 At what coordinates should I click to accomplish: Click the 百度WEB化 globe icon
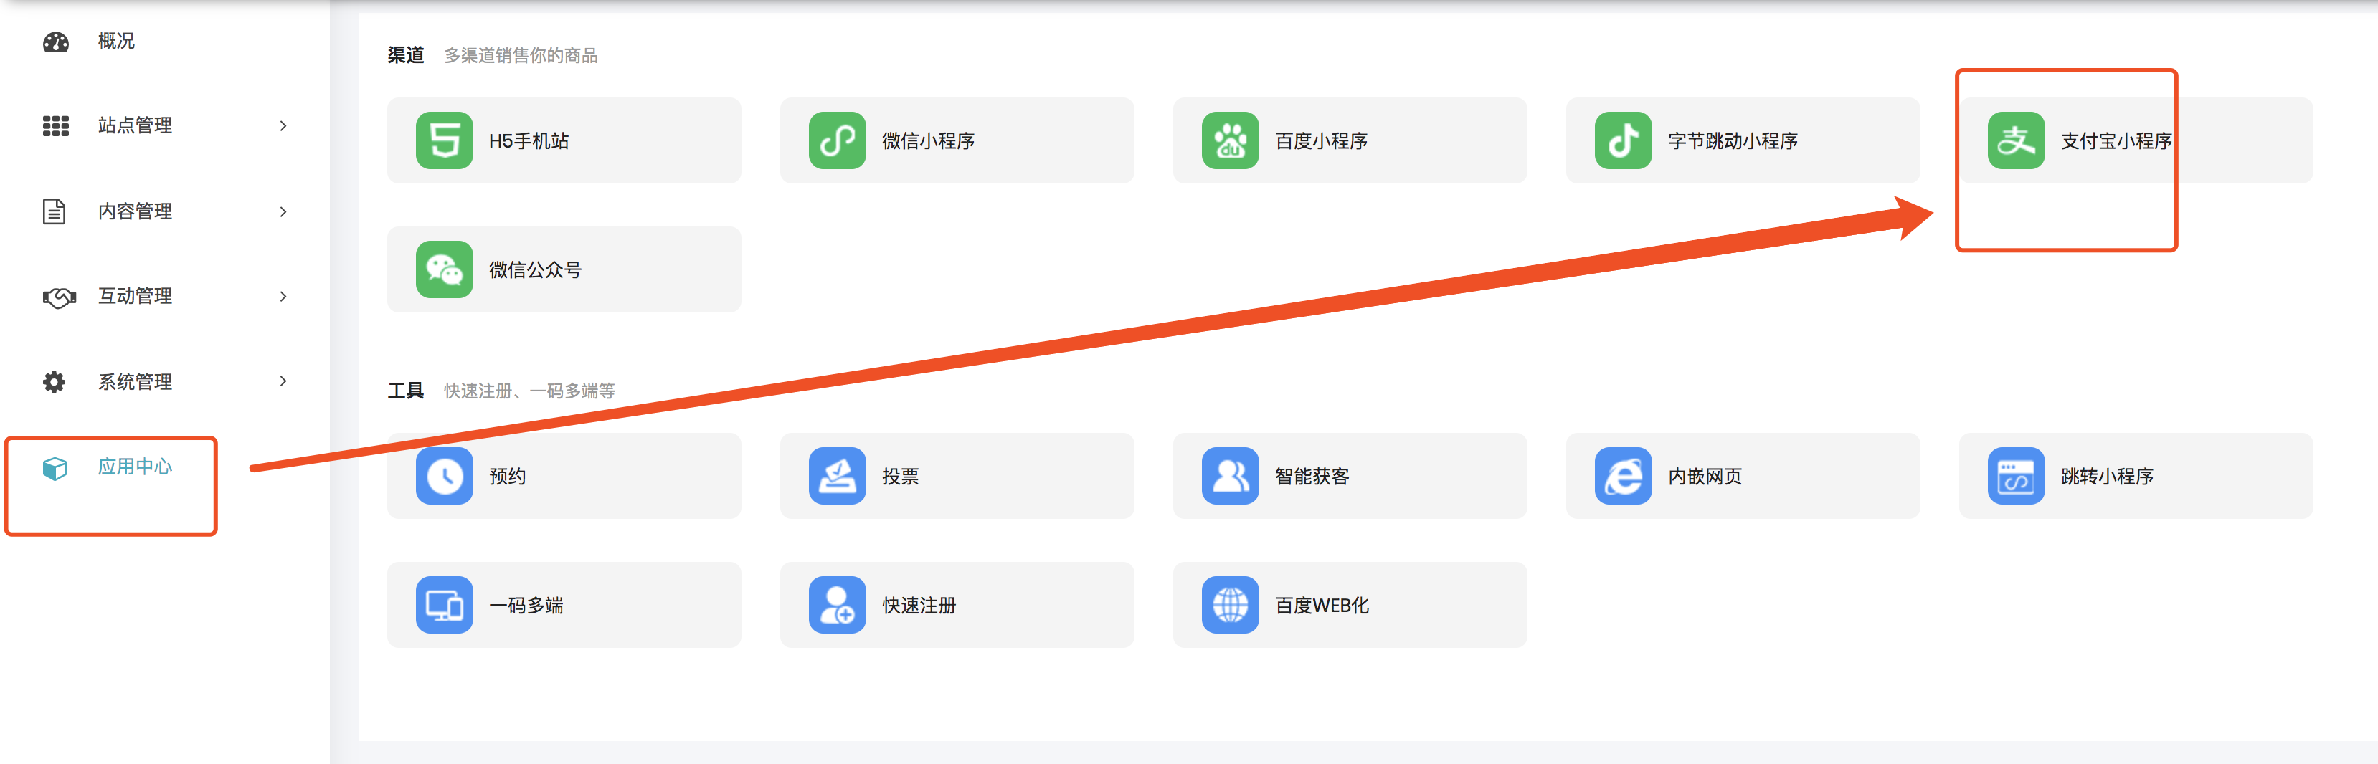1231,606
